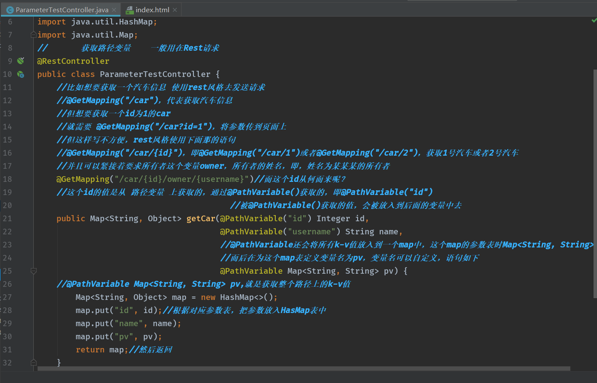Click the ParameterTestController class name in code
Image resolution: width=597 pixels, height=383 pixels.
click(x=155, y=74)
